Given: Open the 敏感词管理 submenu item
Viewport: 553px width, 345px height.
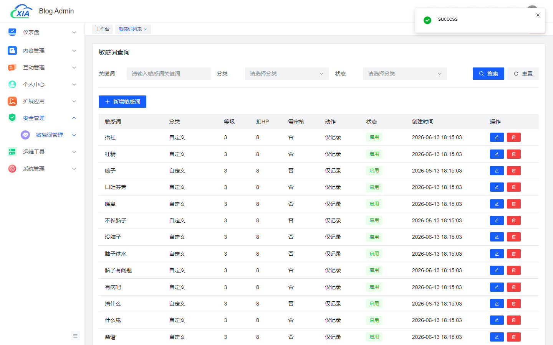Looking at the screenshot, I should (42, 135).
